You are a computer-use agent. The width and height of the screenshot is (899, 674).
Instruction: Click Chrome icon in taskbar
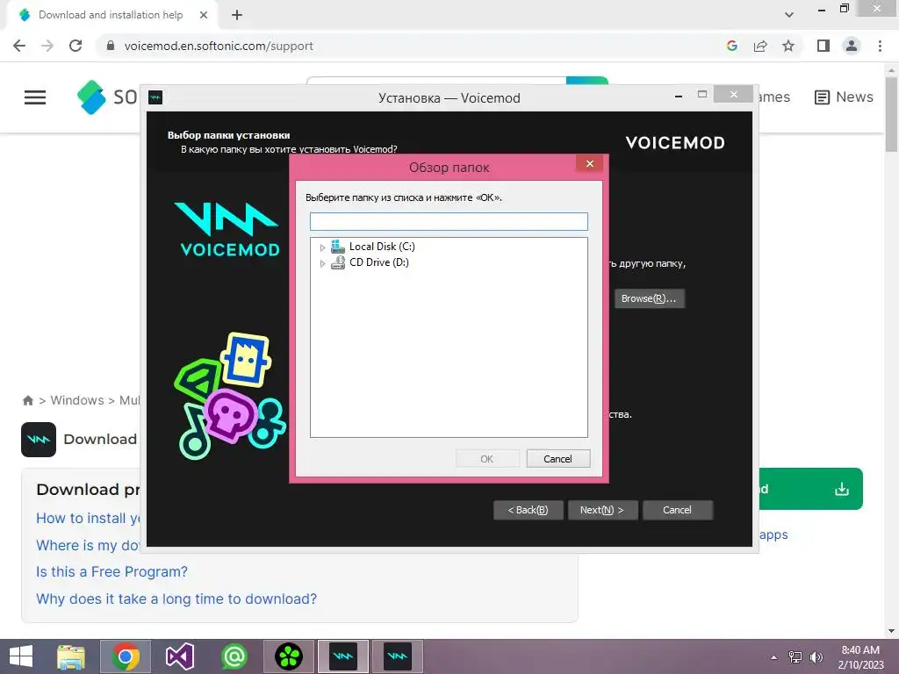pyautogui.click(x=126, y=656)
